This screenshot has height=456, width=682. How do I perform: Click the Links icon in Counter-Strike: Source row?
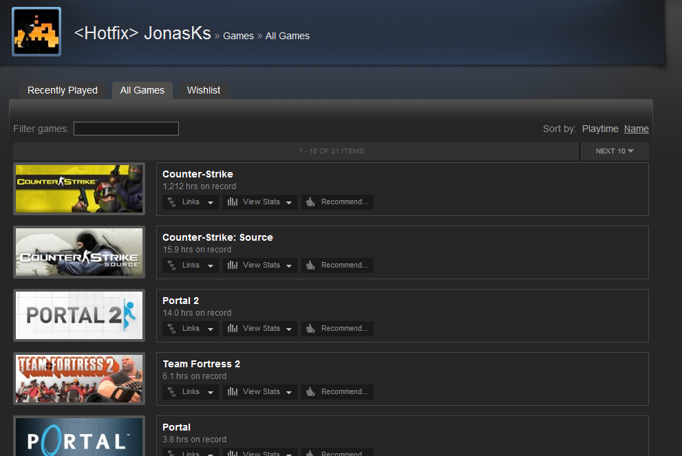coord(172,265)
